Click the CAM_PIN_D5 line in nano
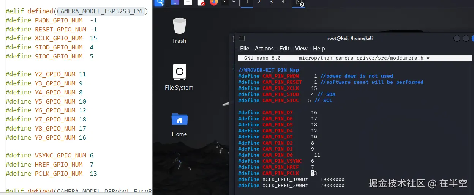474x195 pixels. (278, 125)
